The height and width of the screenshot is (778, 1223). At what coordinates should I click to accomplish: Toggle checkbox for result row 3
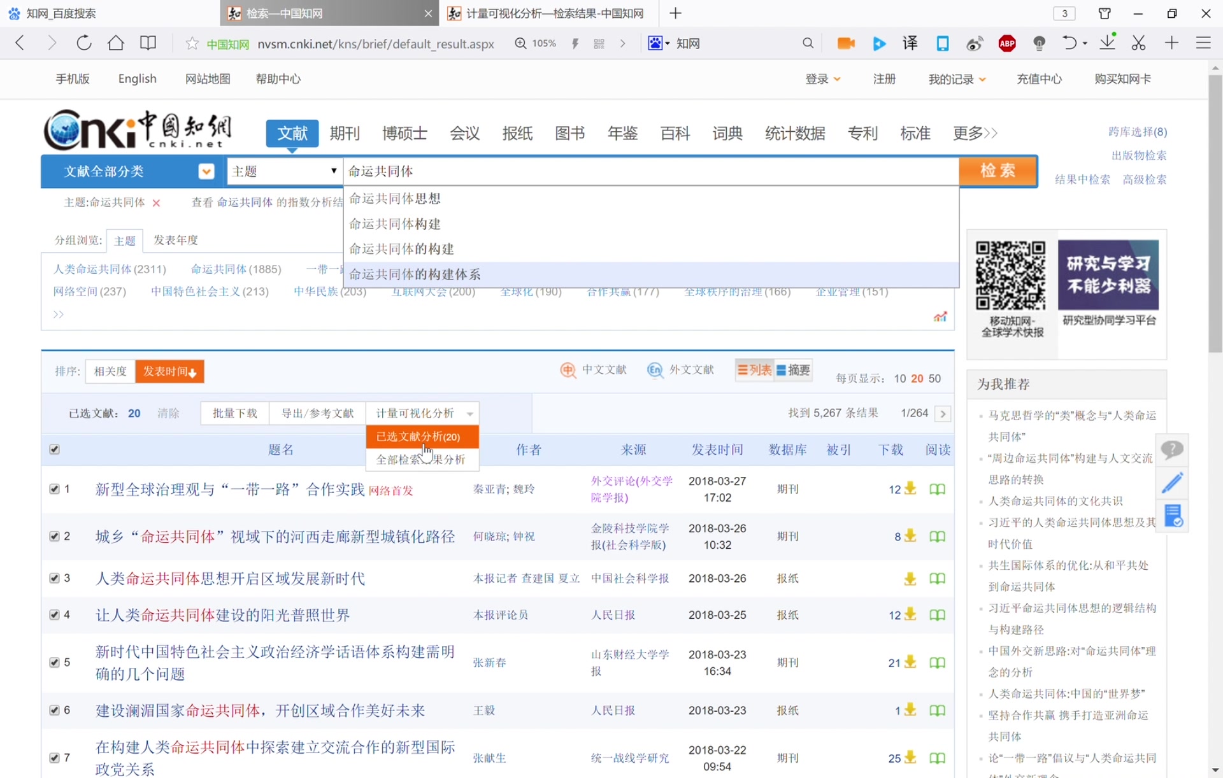tap(54, 577)
